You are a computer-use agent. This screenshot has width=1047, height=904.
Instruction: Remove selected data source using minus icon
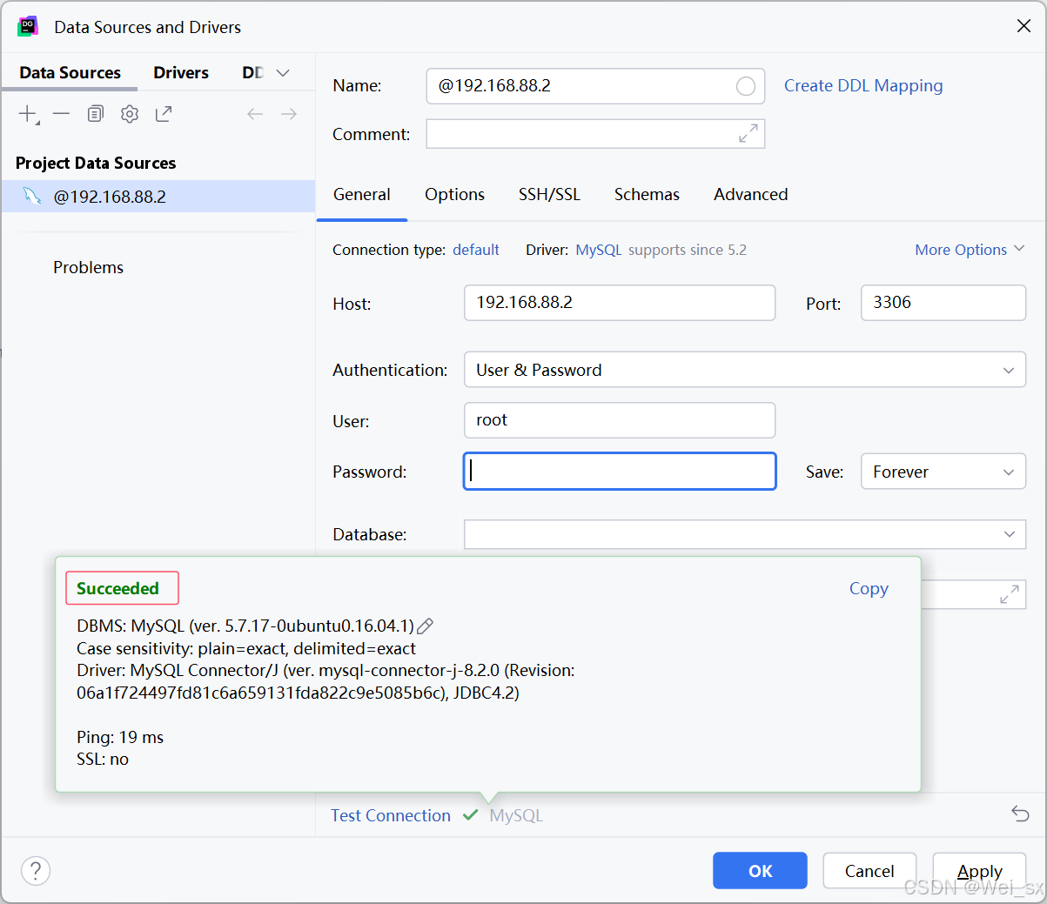coord(59,113)
